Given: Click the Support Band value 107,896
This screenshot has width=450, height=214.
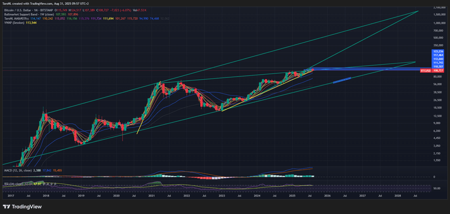Looking at the screenshot, I should 73,15.
